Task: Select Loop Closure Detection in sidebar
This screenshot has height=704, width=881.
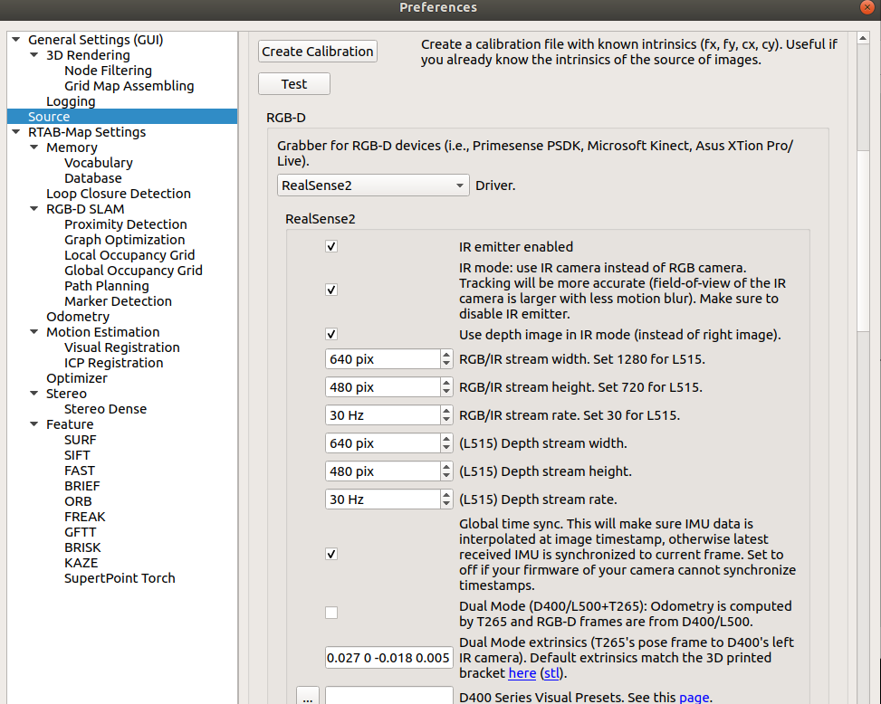Action: pyautogui.click(x=119, y=194)
